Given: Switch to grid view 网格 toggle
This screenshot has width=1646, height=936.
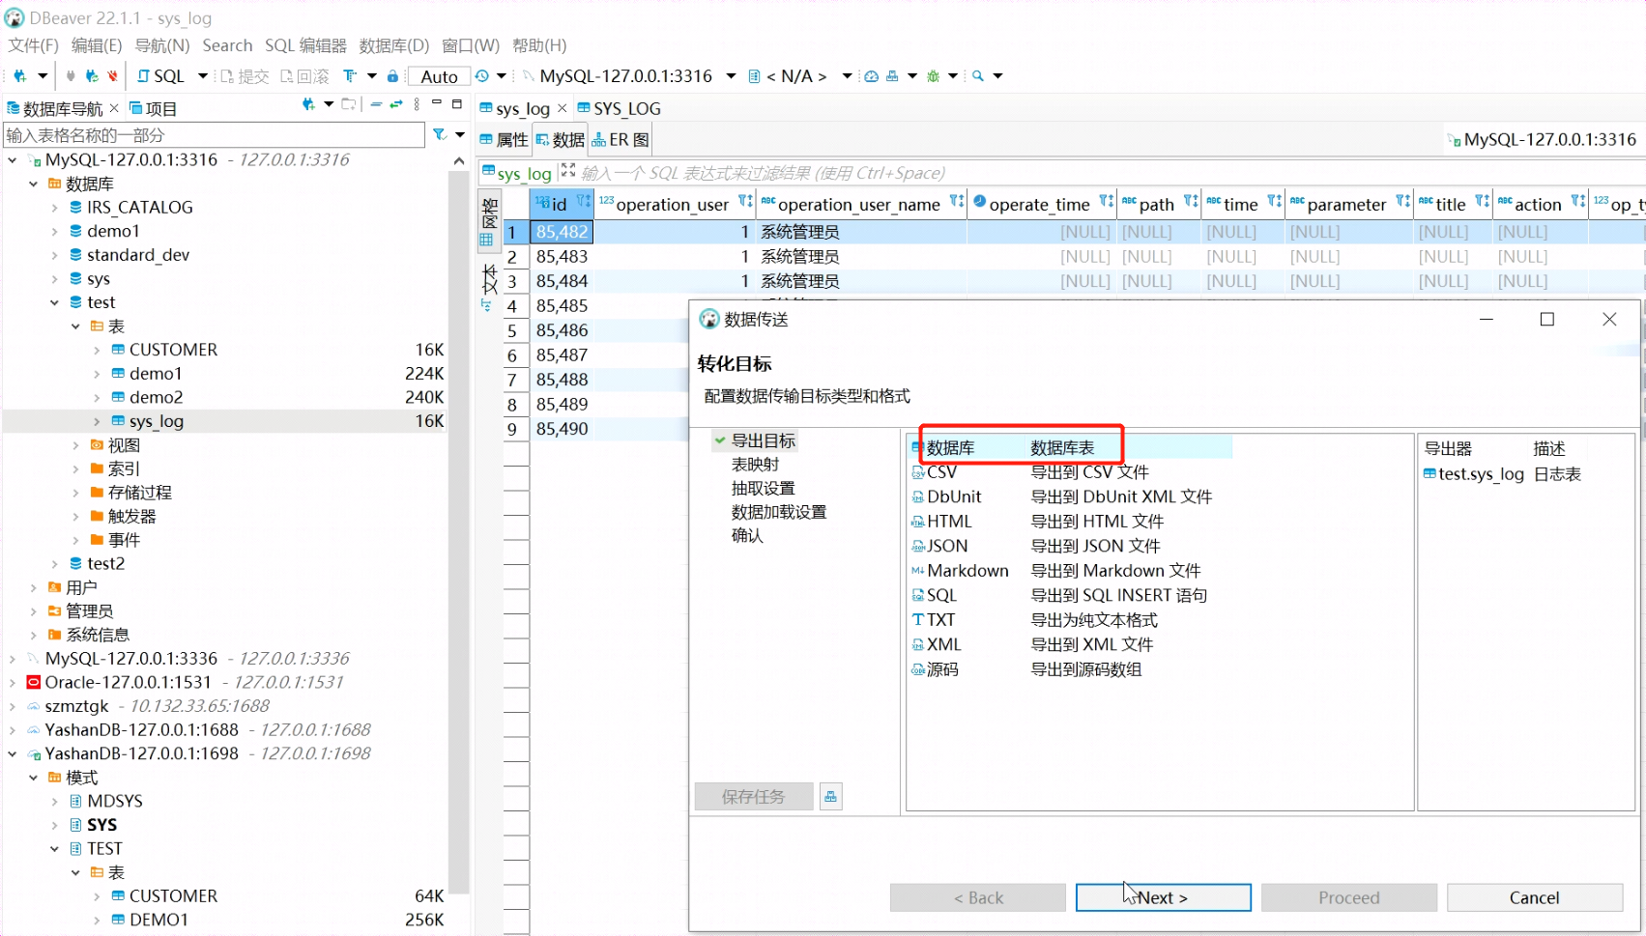Looking at the screenshot, I should [489, 220].
